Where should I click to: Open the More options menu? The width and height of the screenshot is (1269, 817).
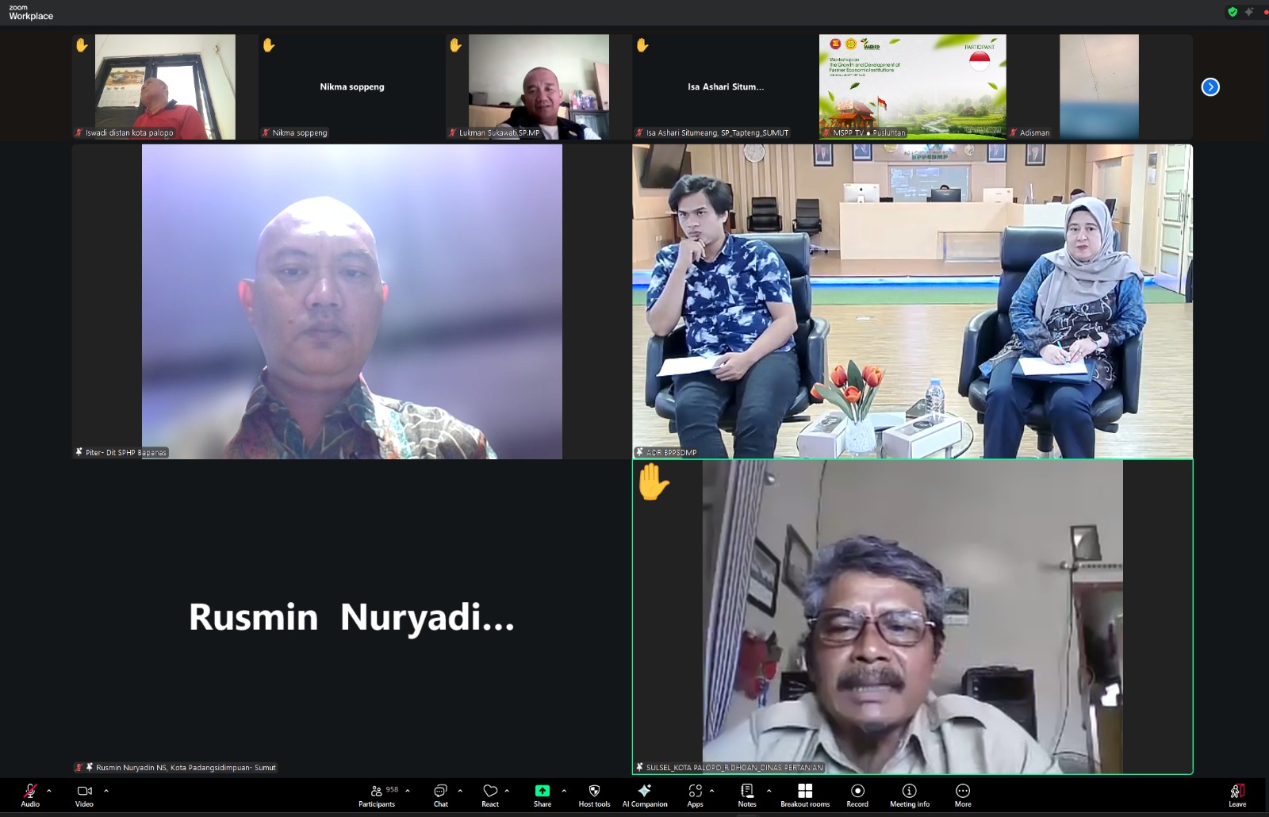coord(963,795)
